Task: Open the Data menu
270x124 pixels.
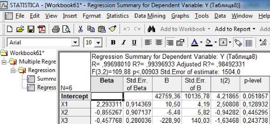Action: pos(220,16)
